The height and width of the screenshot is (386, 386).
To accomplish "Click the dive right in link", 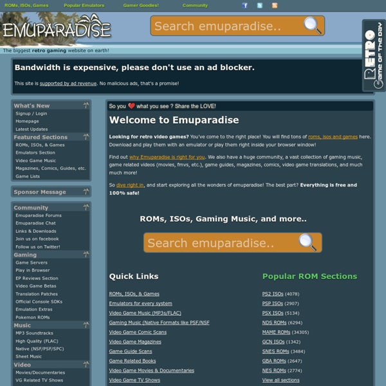I will click(130, 185).
